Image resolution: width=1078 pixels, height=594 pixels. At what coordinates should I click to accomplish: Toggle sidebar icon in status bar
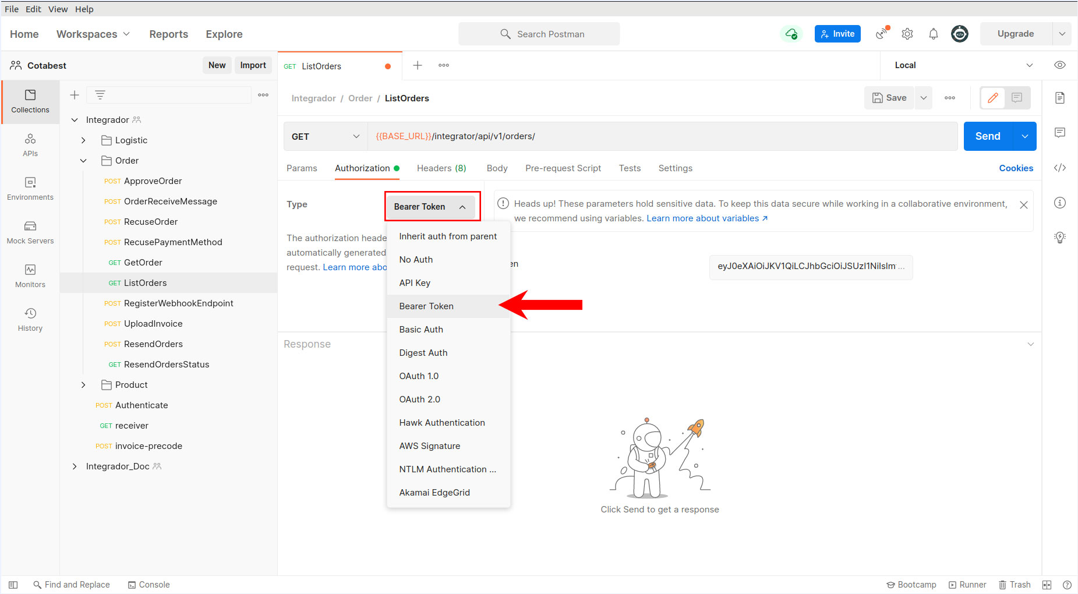click(13, 585)
